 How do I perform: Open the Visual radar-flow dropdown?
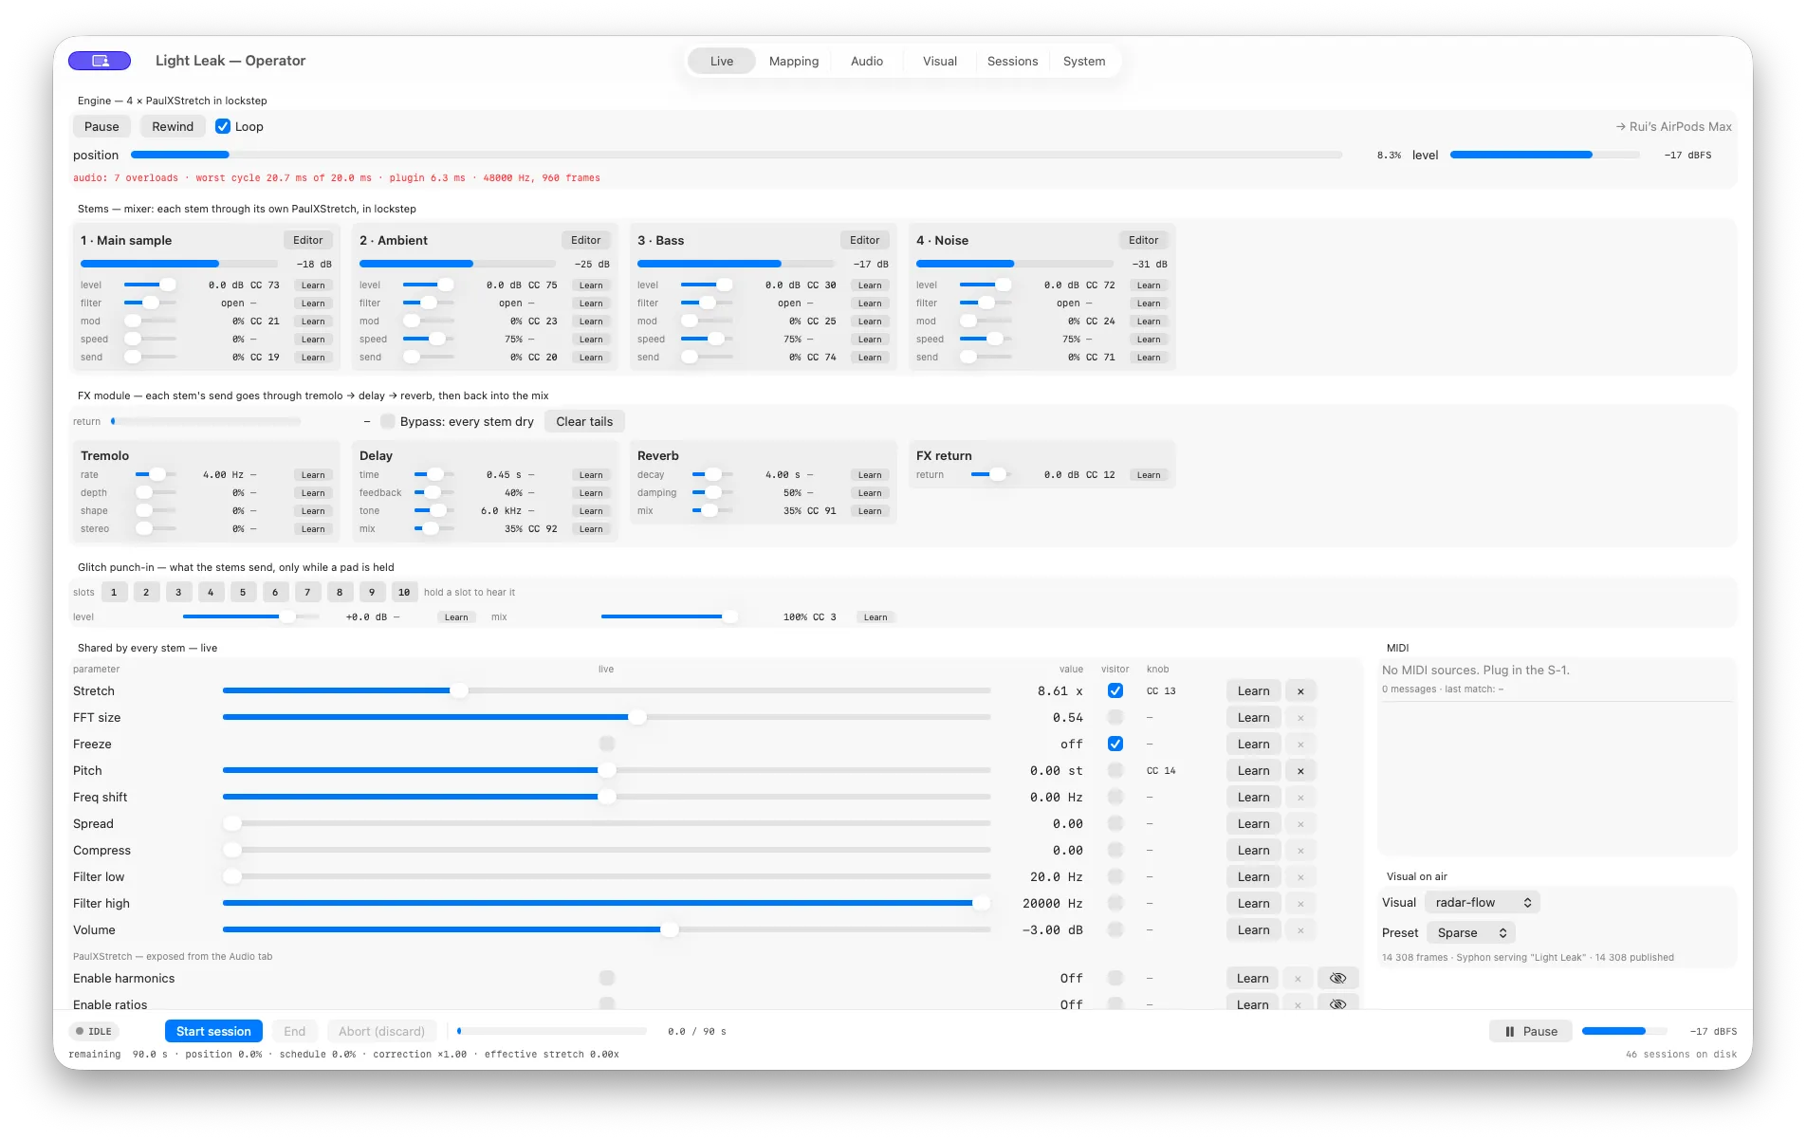[1483, 903]
